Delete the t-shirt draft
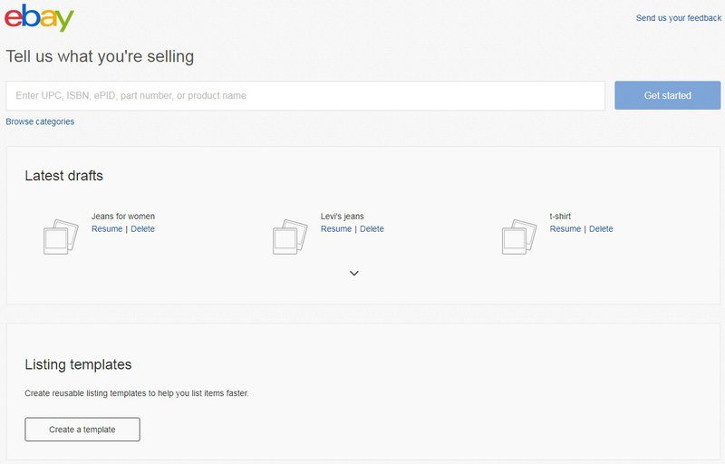725x464 pixels. tap(601, 228)
